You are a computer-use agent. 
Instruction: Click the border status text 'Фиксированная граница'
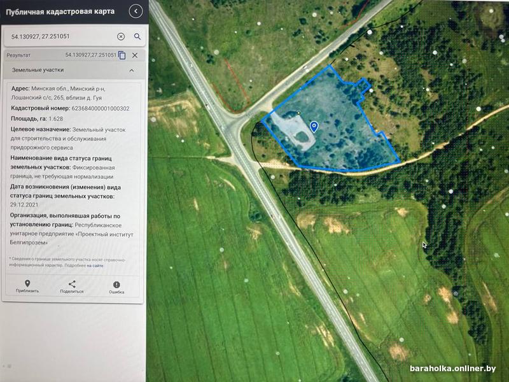(x=62, y=172)
